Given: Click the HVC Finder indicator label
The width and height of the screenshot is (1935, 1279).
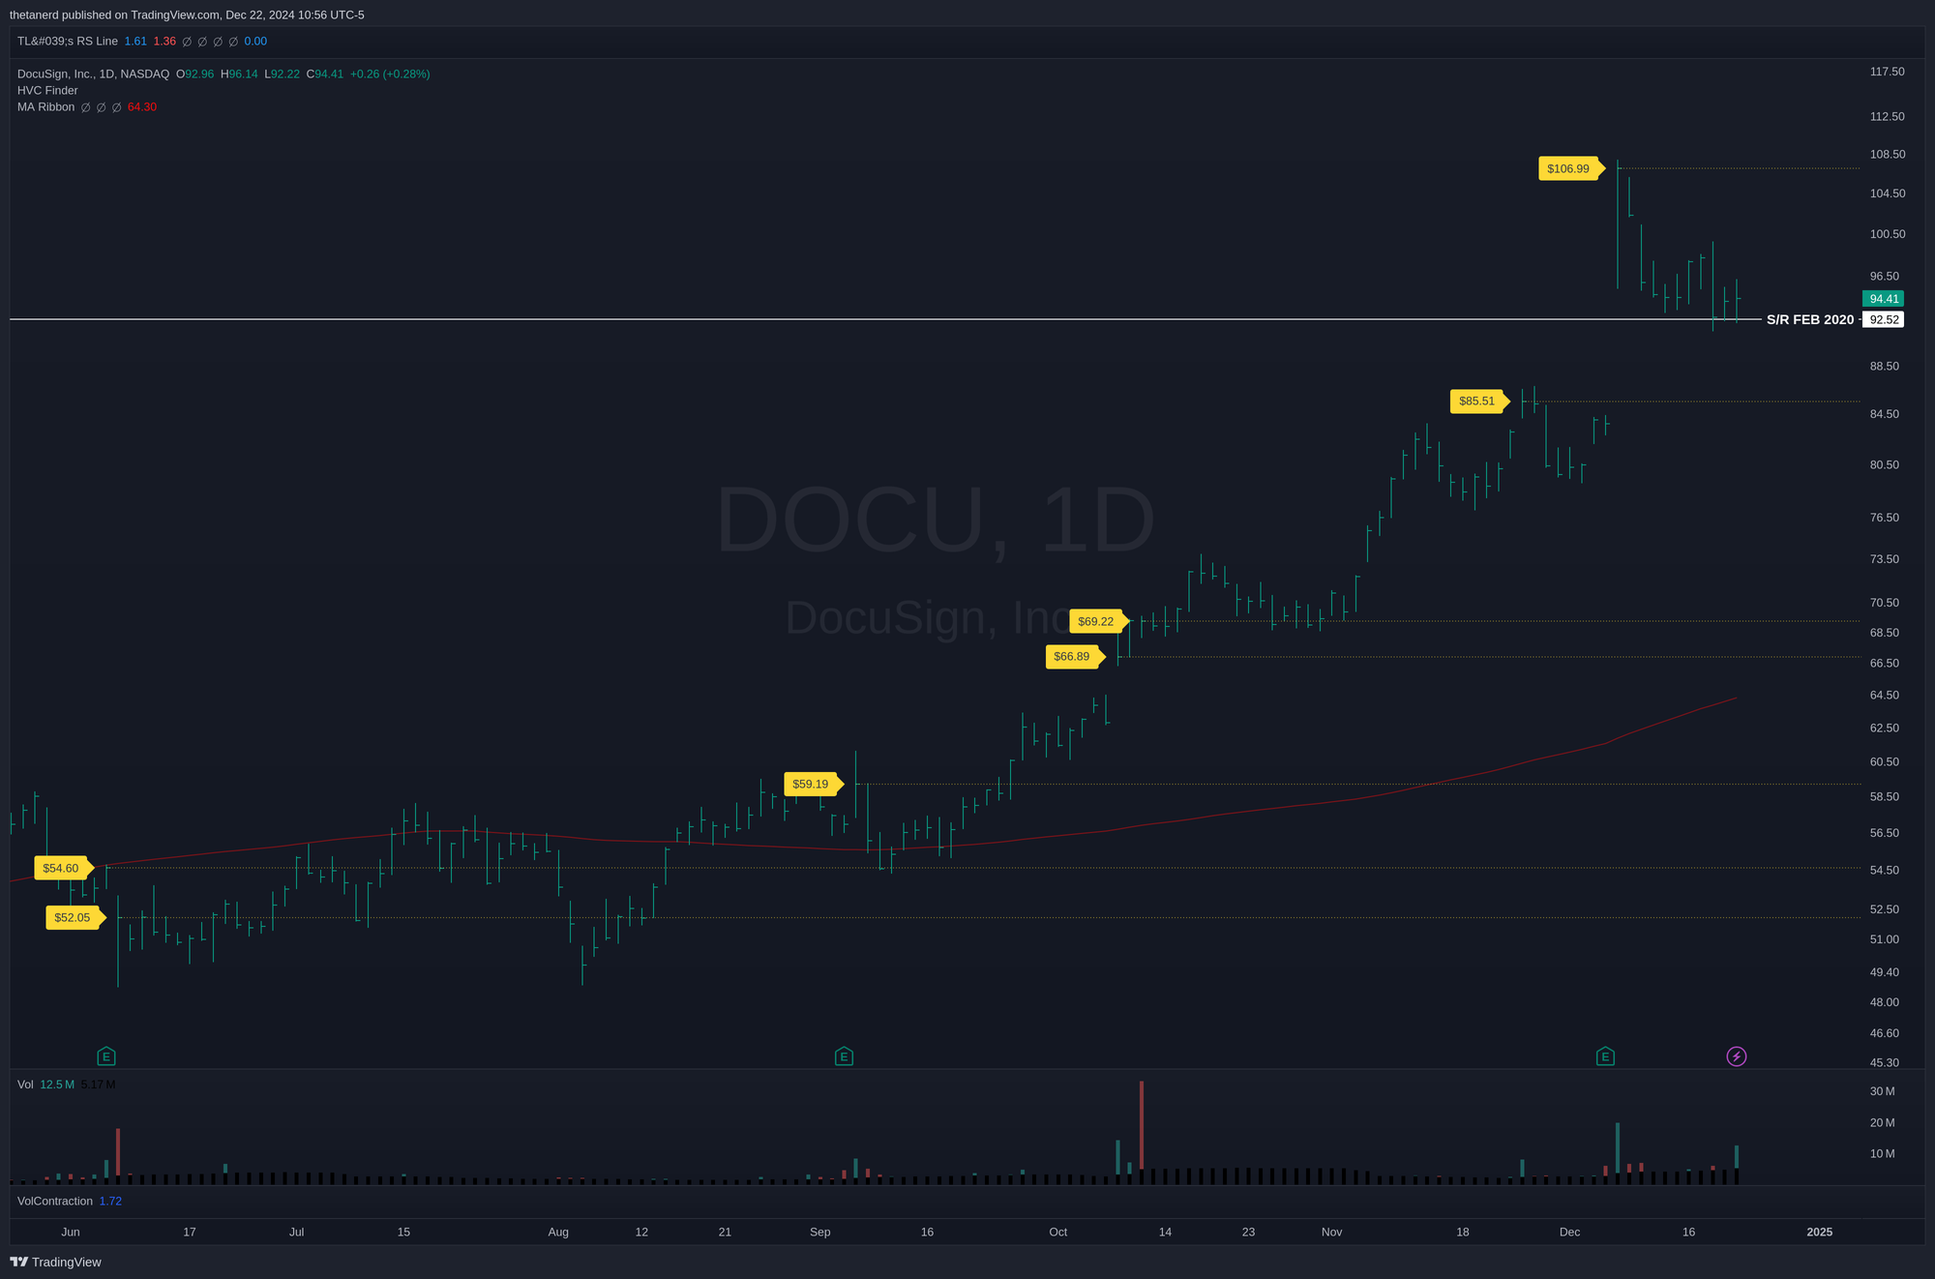Looking at the screenshot, I should tap(47, 90).
